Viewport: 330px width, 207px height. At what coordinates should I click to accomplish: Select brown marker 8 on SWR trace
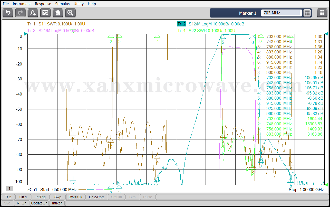coord(290,164)
